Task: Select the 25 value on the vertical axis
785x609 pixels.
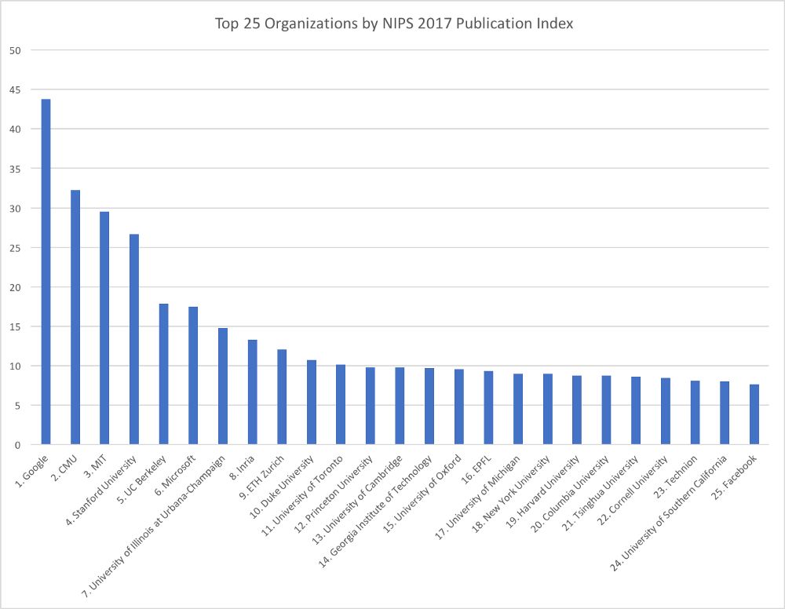Action: (x=15, y=248)
